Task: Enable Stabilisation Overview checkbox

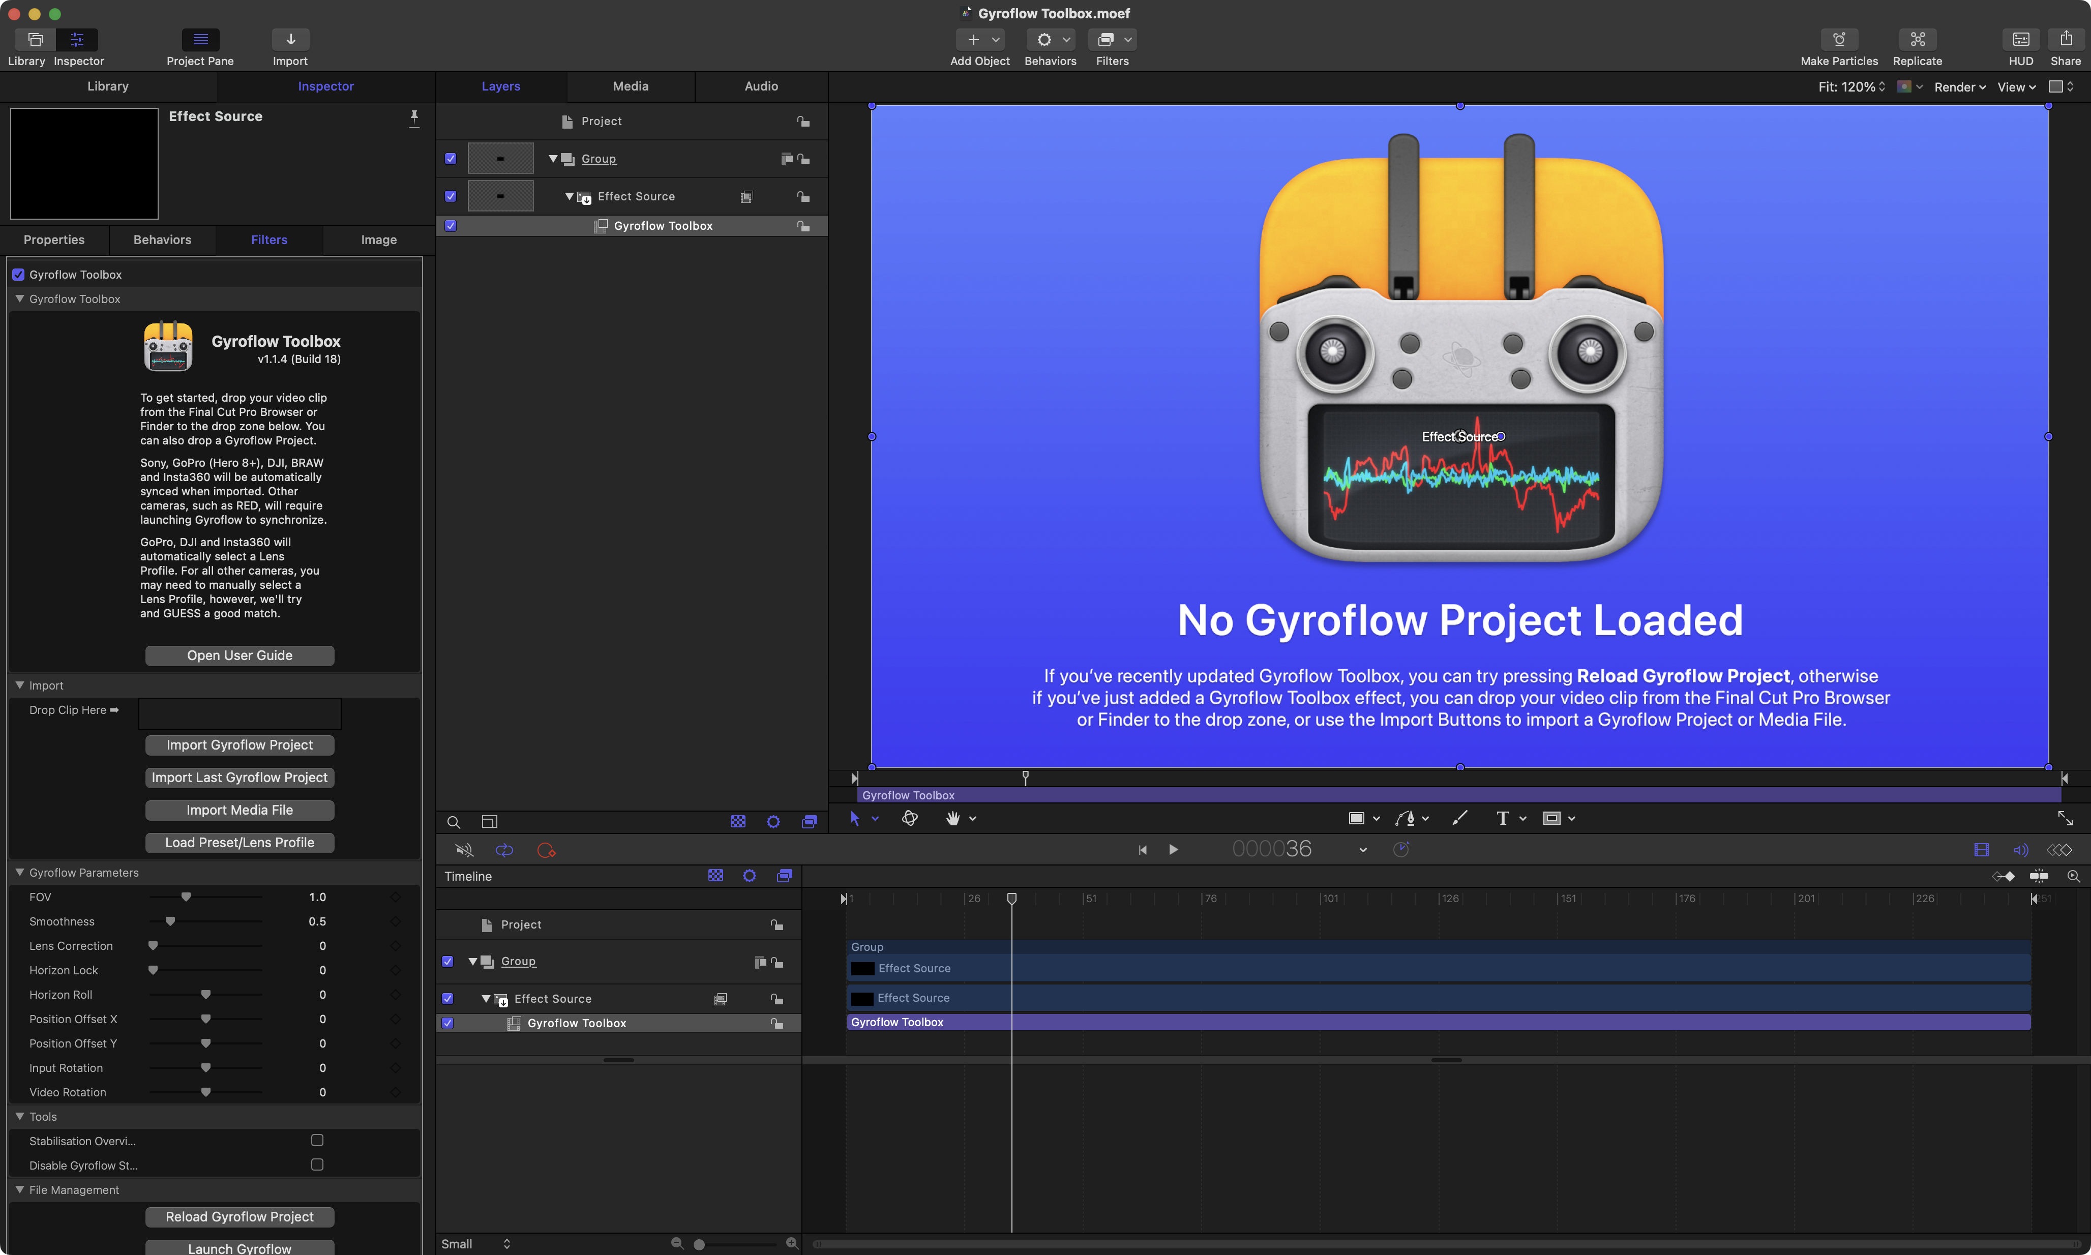Action: pos(317,1140)
